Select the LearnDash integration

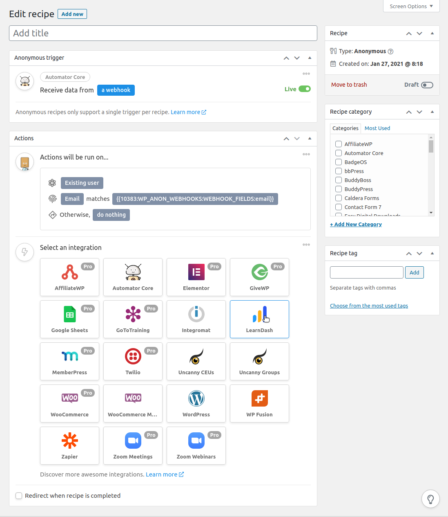259,319
